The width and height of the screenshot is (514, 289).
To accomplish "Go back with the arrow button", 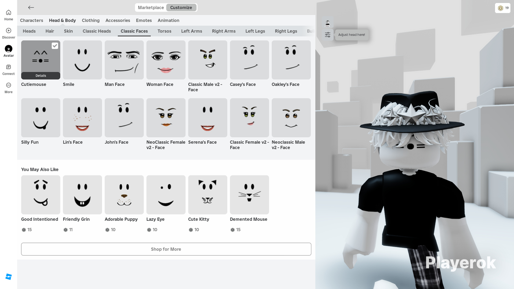I will pos(31,8).
